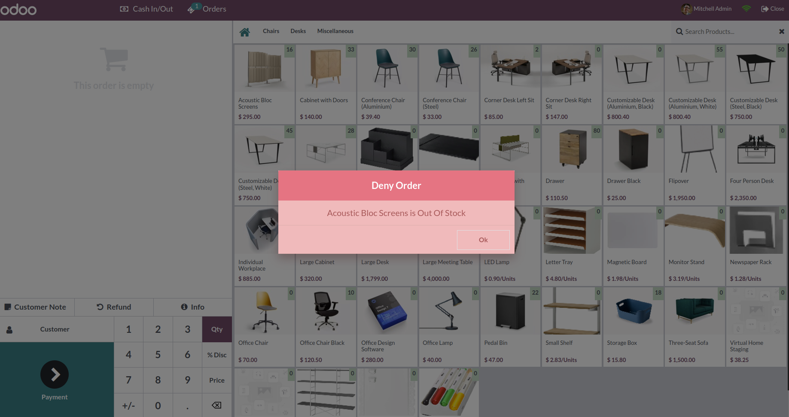Tap numpad key 5
Screen dimensions: 789x417
point(158,355)
